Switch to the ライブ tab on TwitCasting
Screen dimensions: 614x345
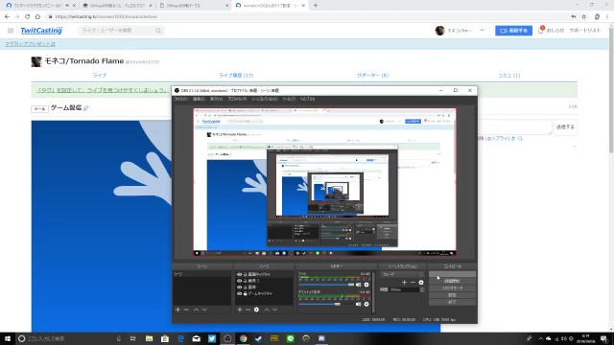point(100,75)
